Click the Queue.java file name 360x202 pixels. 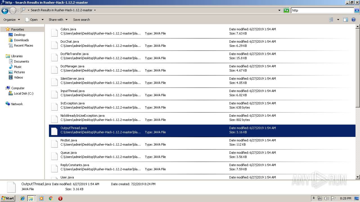69,153
